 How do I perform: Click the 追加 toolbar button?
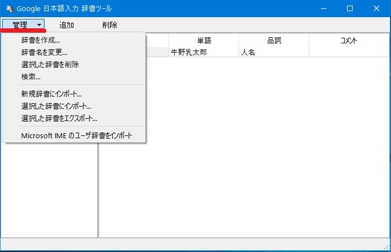tap(66, 25)
